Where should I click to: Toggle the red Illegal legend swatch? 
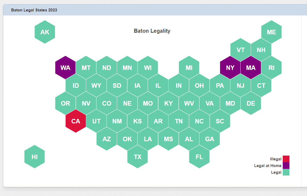(286, 159)
